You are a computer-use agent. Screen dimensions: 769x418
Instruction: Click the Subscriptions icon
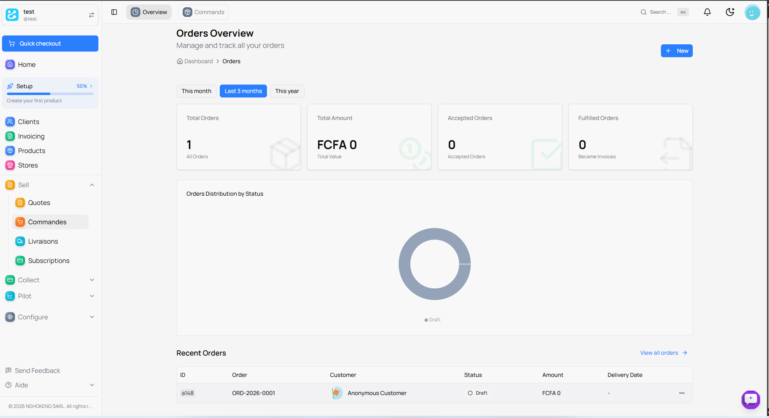(x=20, y=261)
